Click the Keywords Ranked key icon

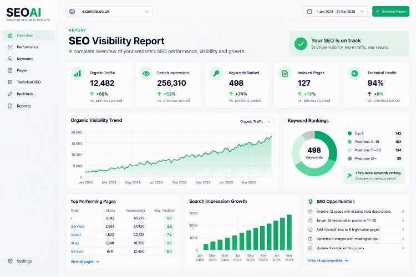pos(216,74)
